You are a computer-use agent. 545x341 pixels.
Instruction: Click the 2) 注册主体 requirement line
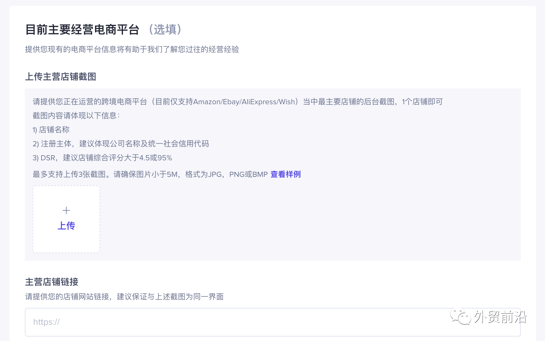121,144
